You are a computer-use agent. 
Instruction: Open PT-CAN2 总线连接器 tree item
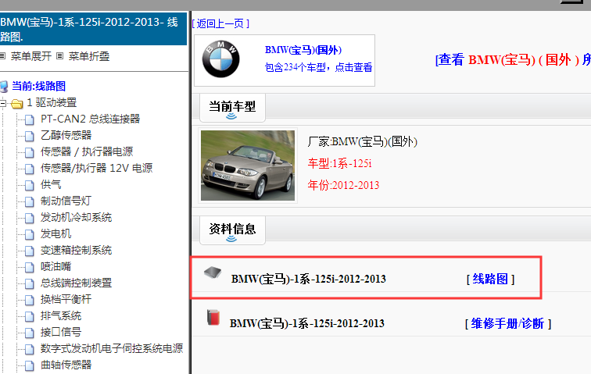tap(91, 119)
